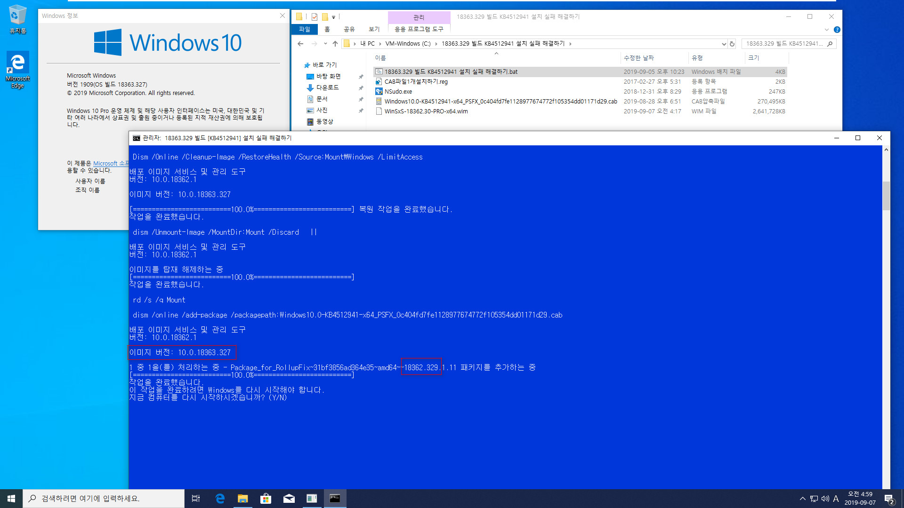Sort files by 크기 column
The image size is (904, 508).
(x=754, y=58)
